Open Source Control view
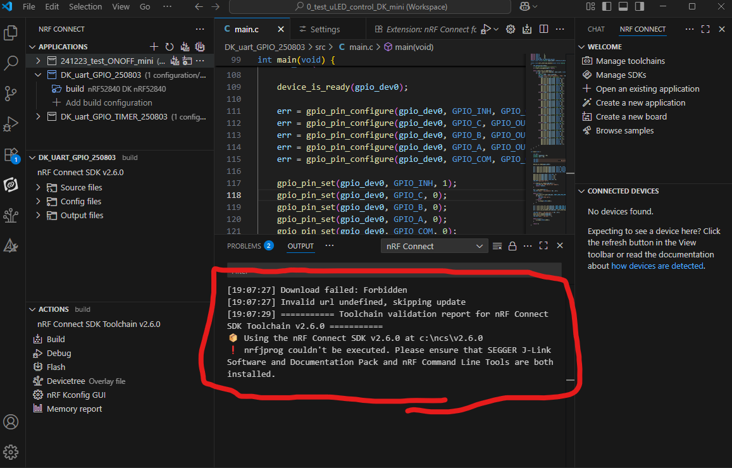This screenshot has height=468, width=732. tap(11, 94)
